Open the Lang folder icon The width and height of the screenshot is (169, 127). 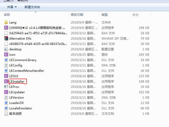pos(6,22)
